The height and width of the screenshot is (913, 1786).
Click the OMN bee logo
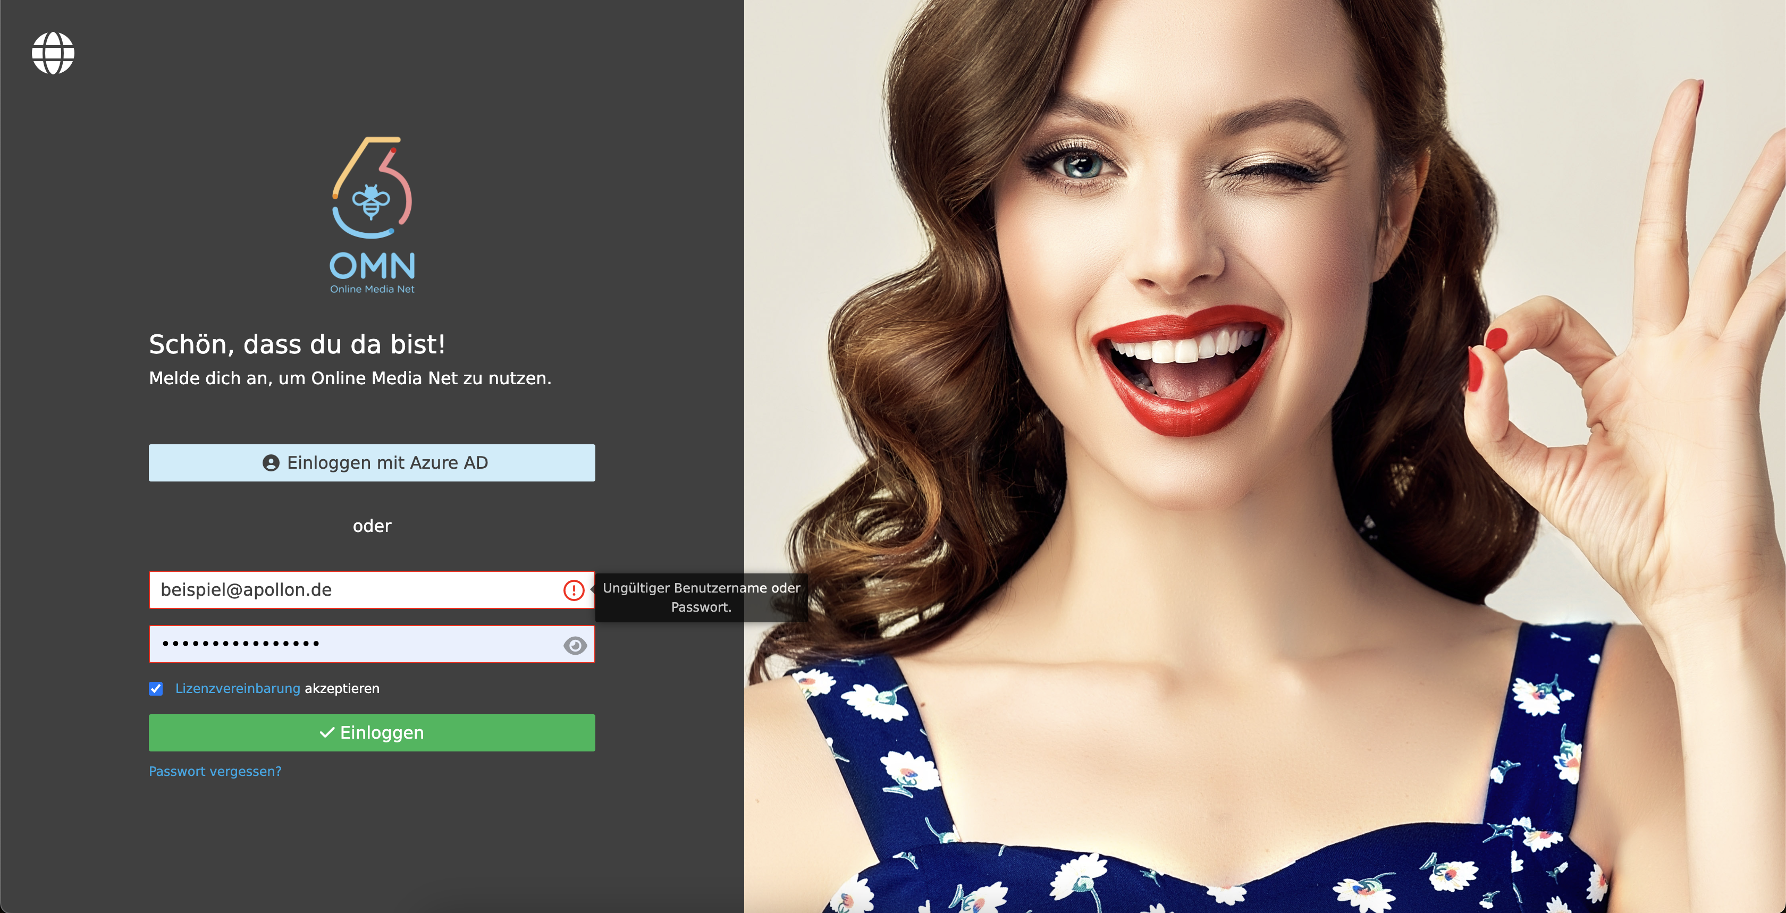372,201
